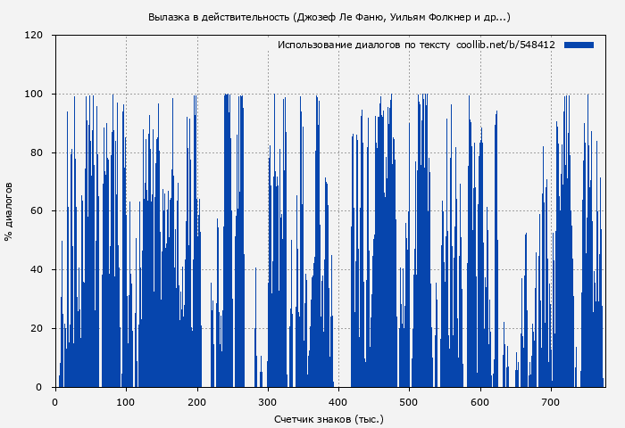Click the 100 label on the y-axis
625x428 pixels.
tap(34, 95)
